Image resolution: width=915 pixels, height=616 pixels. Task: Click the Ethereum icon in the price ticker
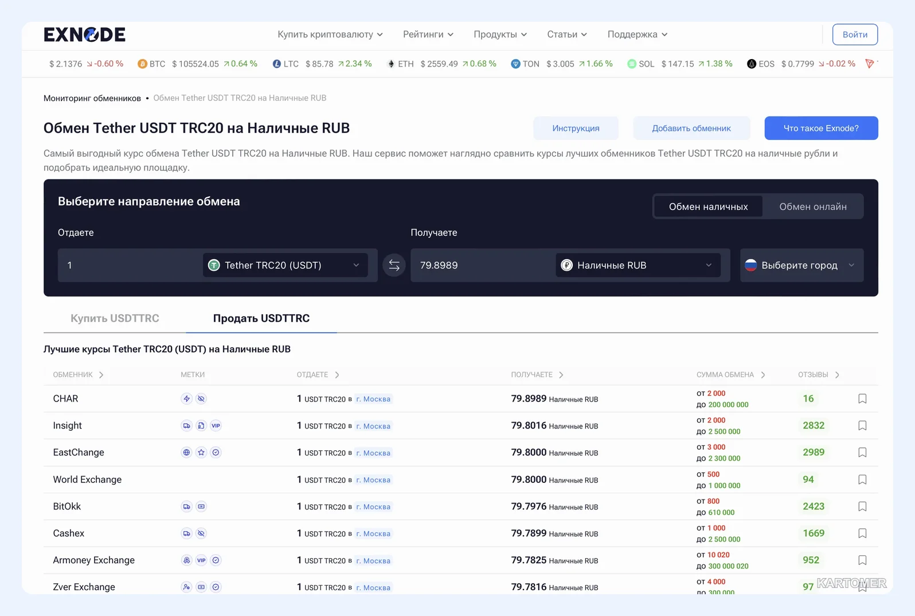391,64
